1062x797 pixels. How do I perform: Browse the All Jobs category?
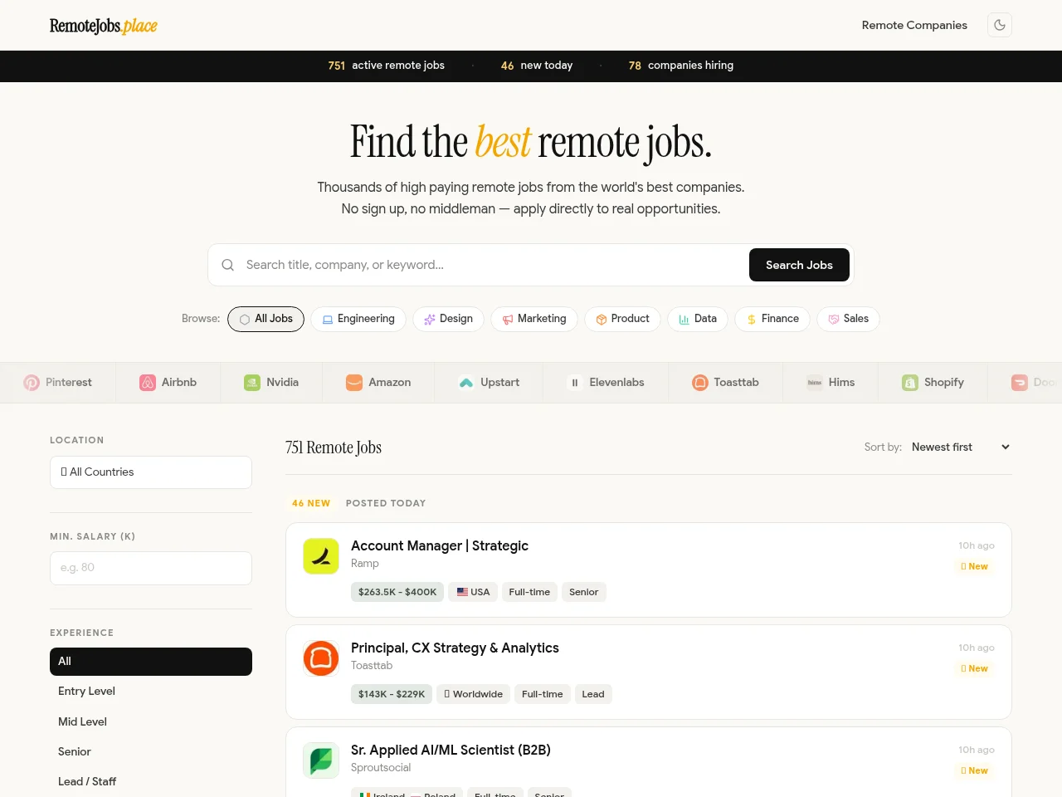click(x=265, y=319)
